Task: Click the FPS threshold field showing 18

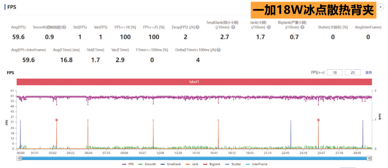Action: pos(334,72)
